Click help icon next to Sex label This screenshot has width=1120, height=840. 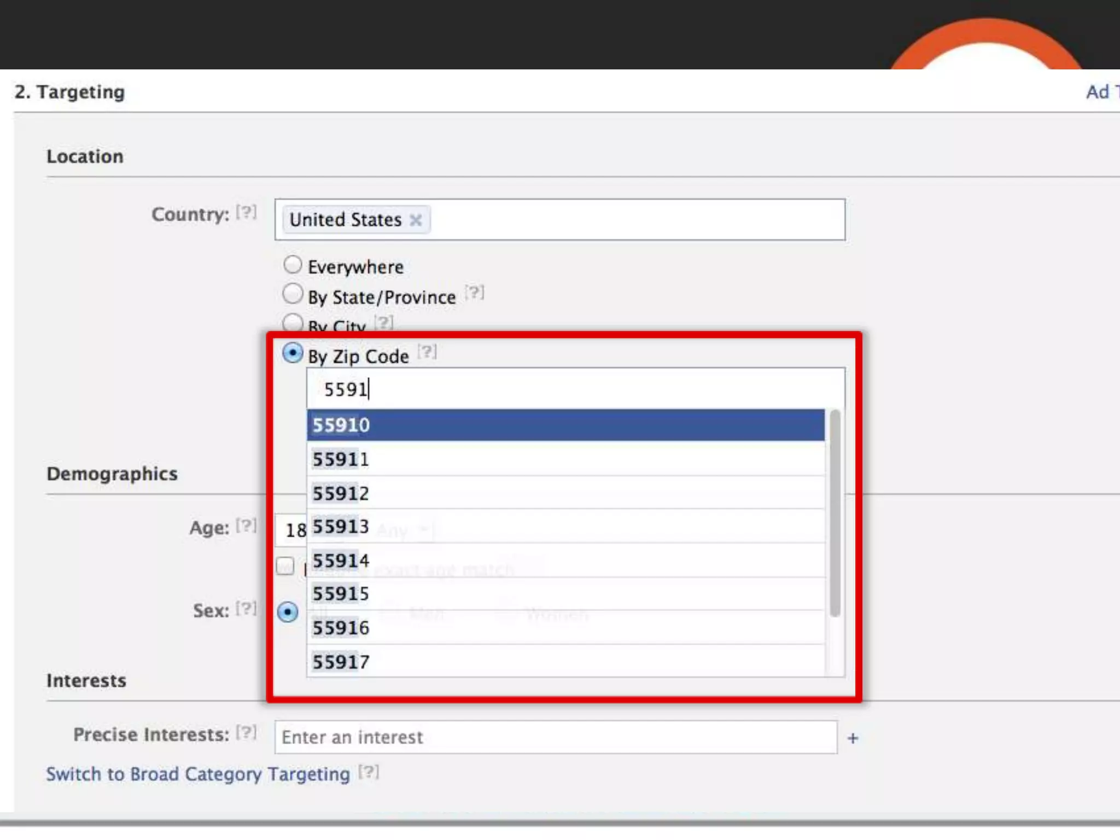(x=246, y=609)
